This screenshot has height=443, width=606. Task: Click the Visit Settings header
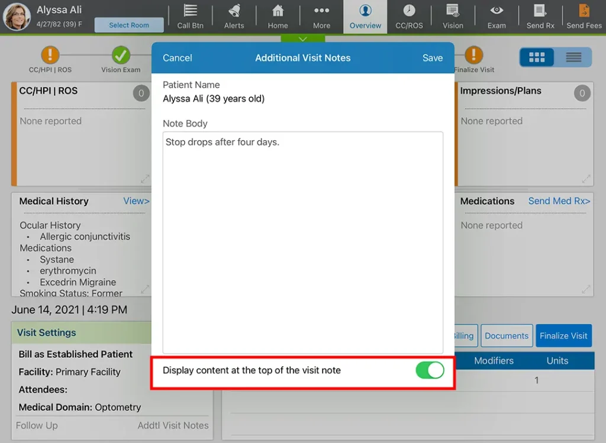pos(81,332)
